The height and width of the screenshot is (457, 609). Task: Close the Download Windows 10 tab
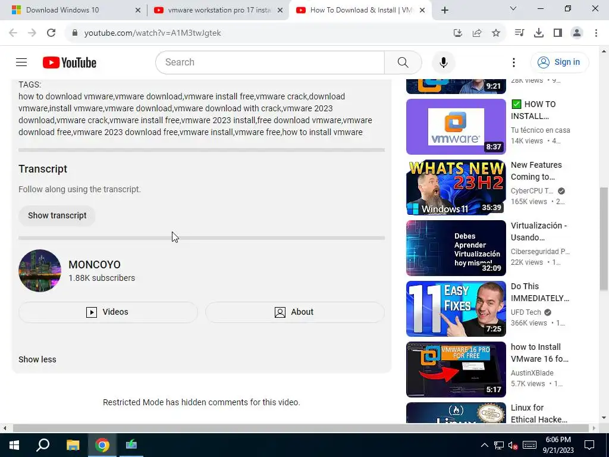pyautogui.click(x=138, y=11)
